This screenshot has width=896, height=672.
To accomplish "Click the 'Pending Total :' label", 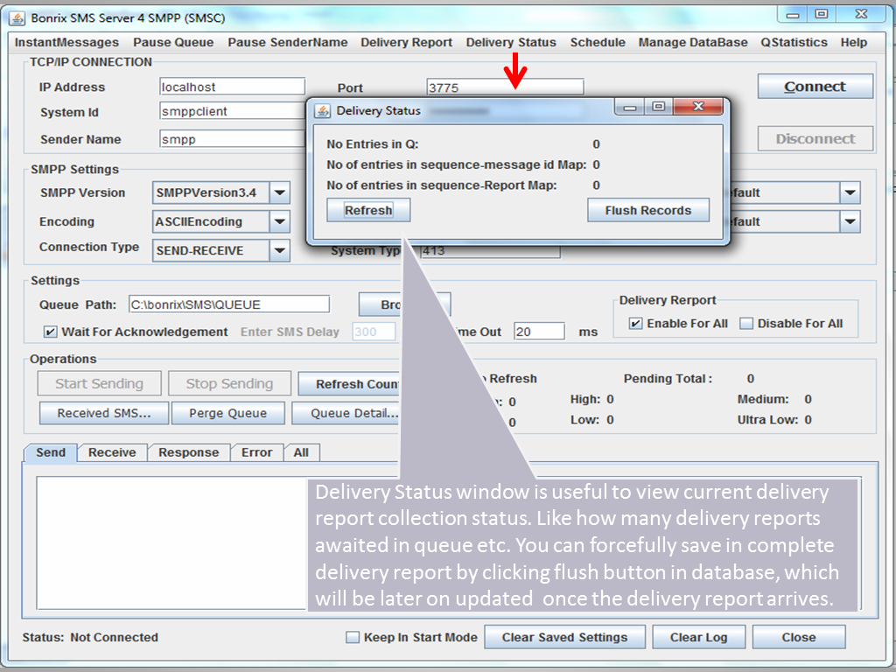I will (668, 378).
